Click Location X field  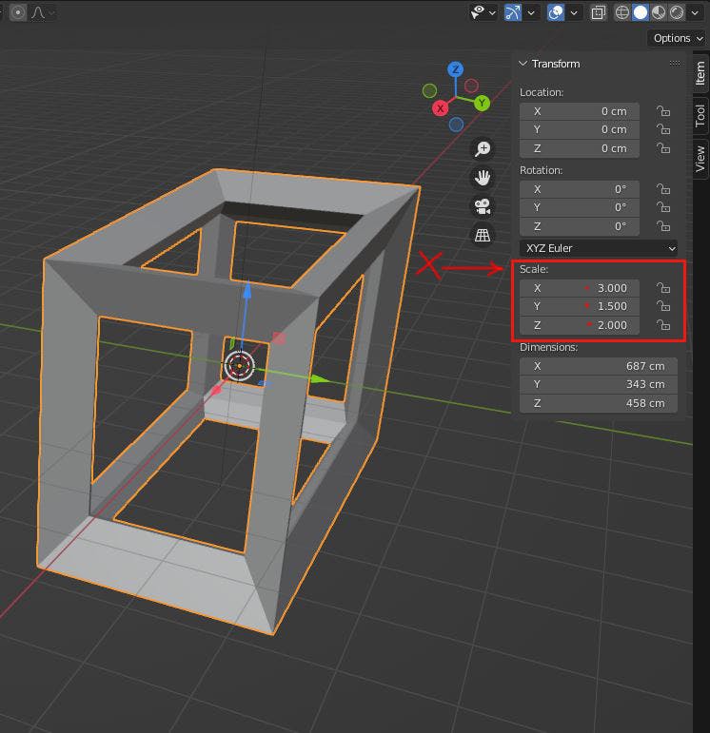point(579,111)
